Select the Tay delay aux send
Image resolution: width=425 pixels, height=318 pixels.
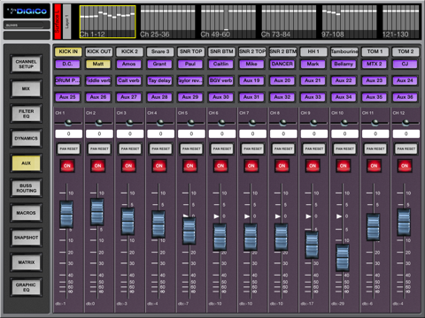pyautogui.click(x=159, y=80)
